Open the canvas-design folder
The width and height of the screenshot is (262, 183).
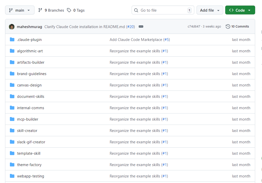click(x=29, y=85)
